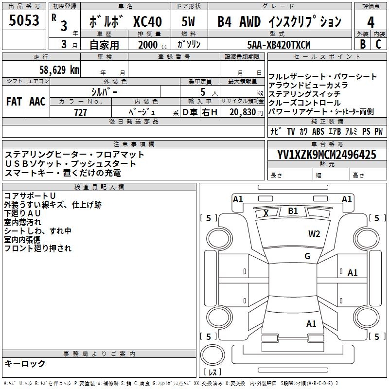The width and height of the screenshot is (389, 389).
Task: Click inspector note 室内薄汚れ
Action: (x=22, y=222)
